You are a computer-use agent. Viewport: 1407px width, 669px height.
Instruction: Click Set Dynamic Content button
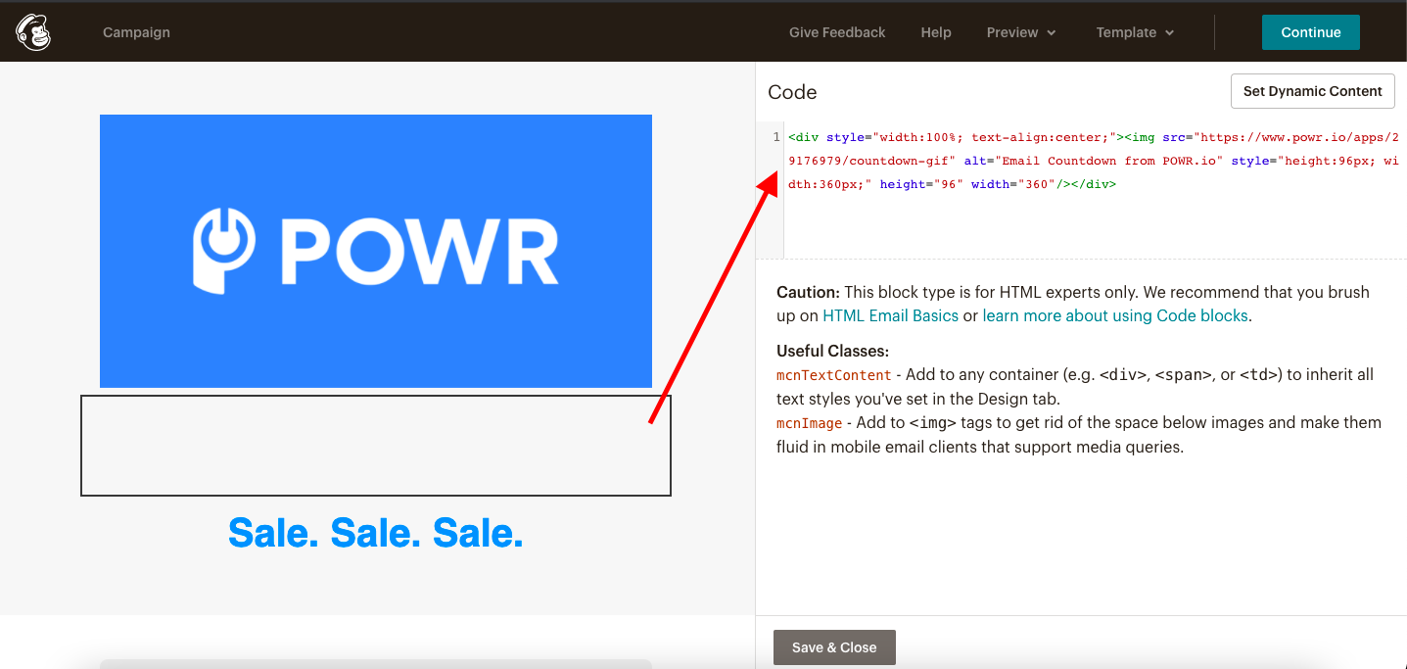click(x=1312, y=91)
